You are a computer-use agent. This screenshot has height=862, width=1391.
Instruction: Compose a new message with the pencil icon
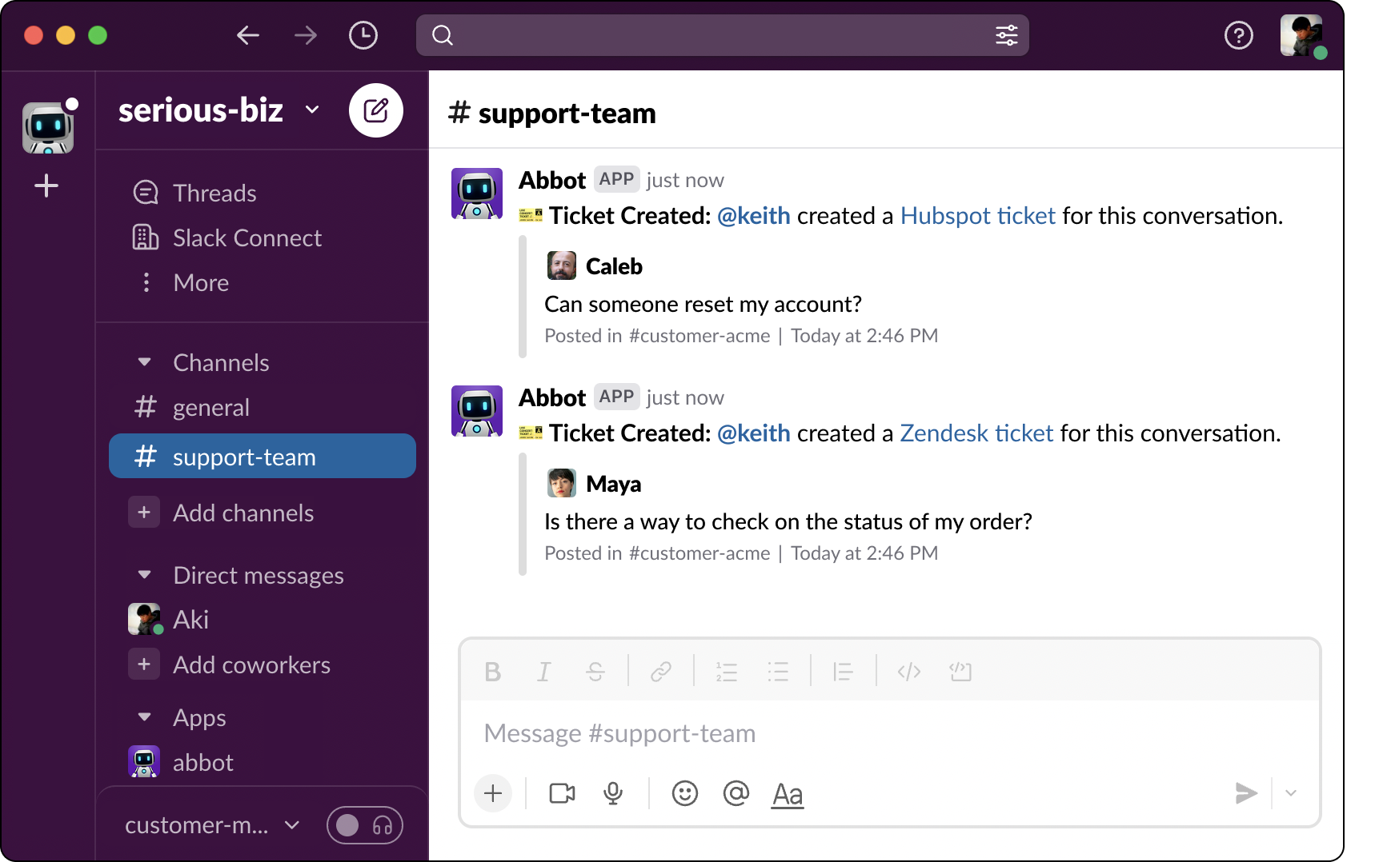376,110
